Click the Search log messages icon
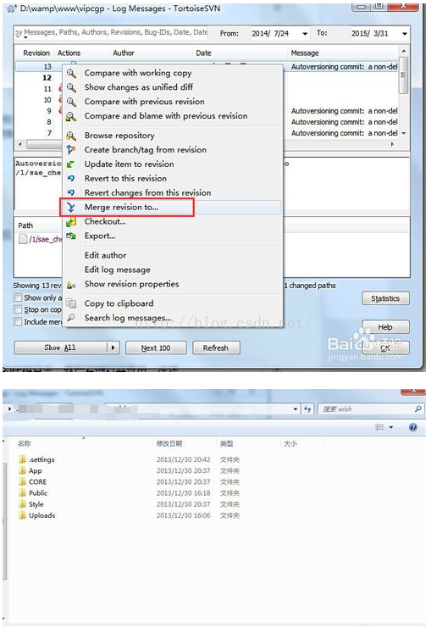This screenshot has width=431, height=628. pyautogui.click(x=71, y=318)
